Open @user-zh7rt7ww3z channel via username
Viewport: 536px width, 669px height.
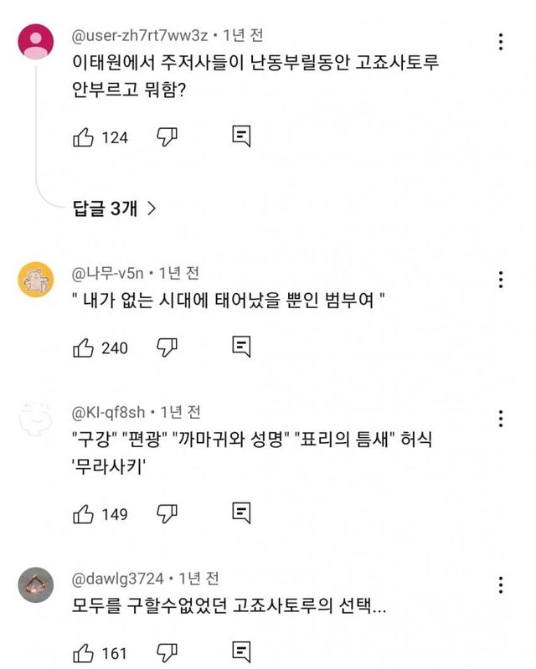(141, 35)
